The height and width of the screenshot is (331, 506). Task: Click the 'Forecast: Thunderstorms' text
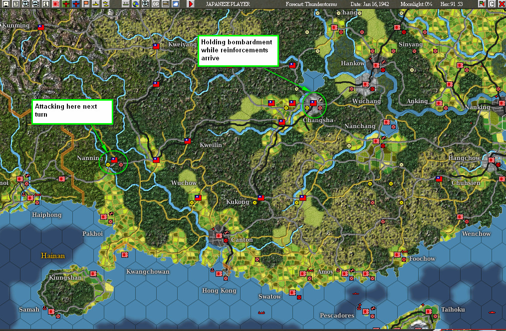[x=311, y=4]
